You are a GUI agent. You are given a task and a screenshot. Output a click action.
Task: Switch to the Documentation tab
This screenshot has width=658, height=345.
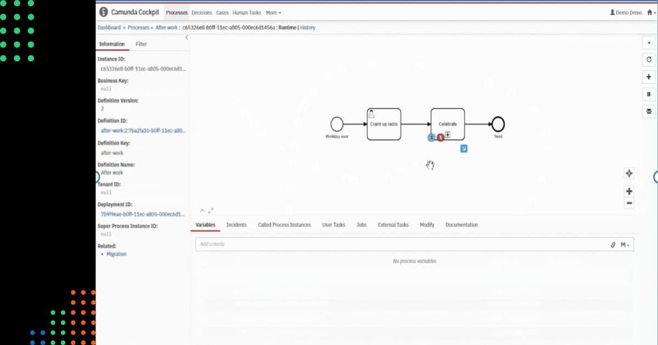pyautogui.click(x=462, y=225)
